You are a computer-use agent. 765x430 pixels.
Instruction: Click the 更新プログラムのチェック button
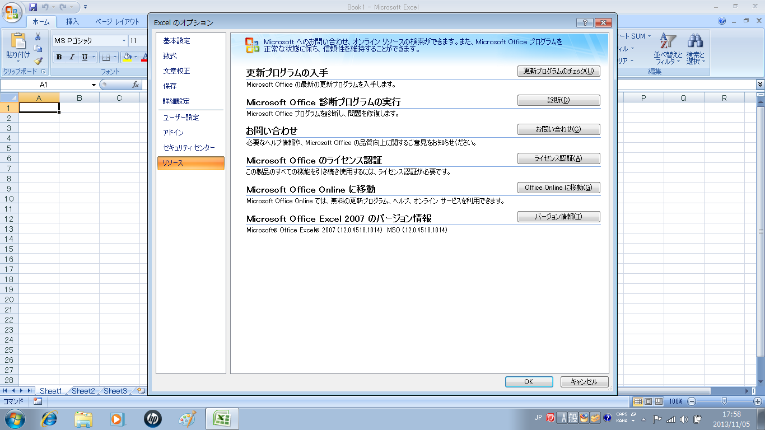[558, 71]
